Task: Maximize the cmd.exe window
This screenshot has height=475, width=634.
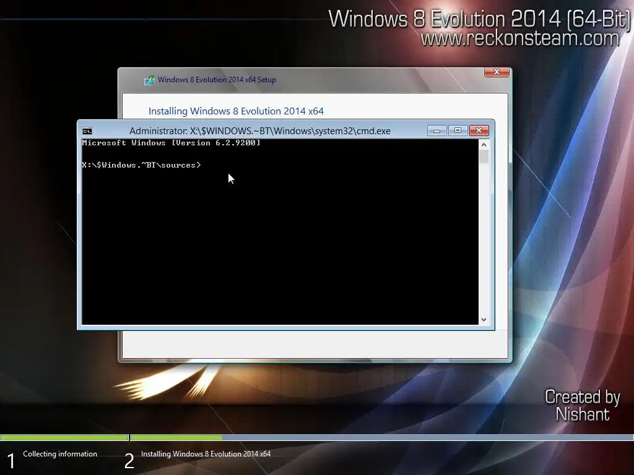Action: pos(458,131)
